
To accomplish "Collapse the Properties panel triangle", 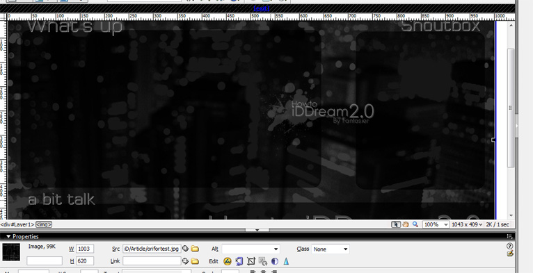I will (9, 237).
